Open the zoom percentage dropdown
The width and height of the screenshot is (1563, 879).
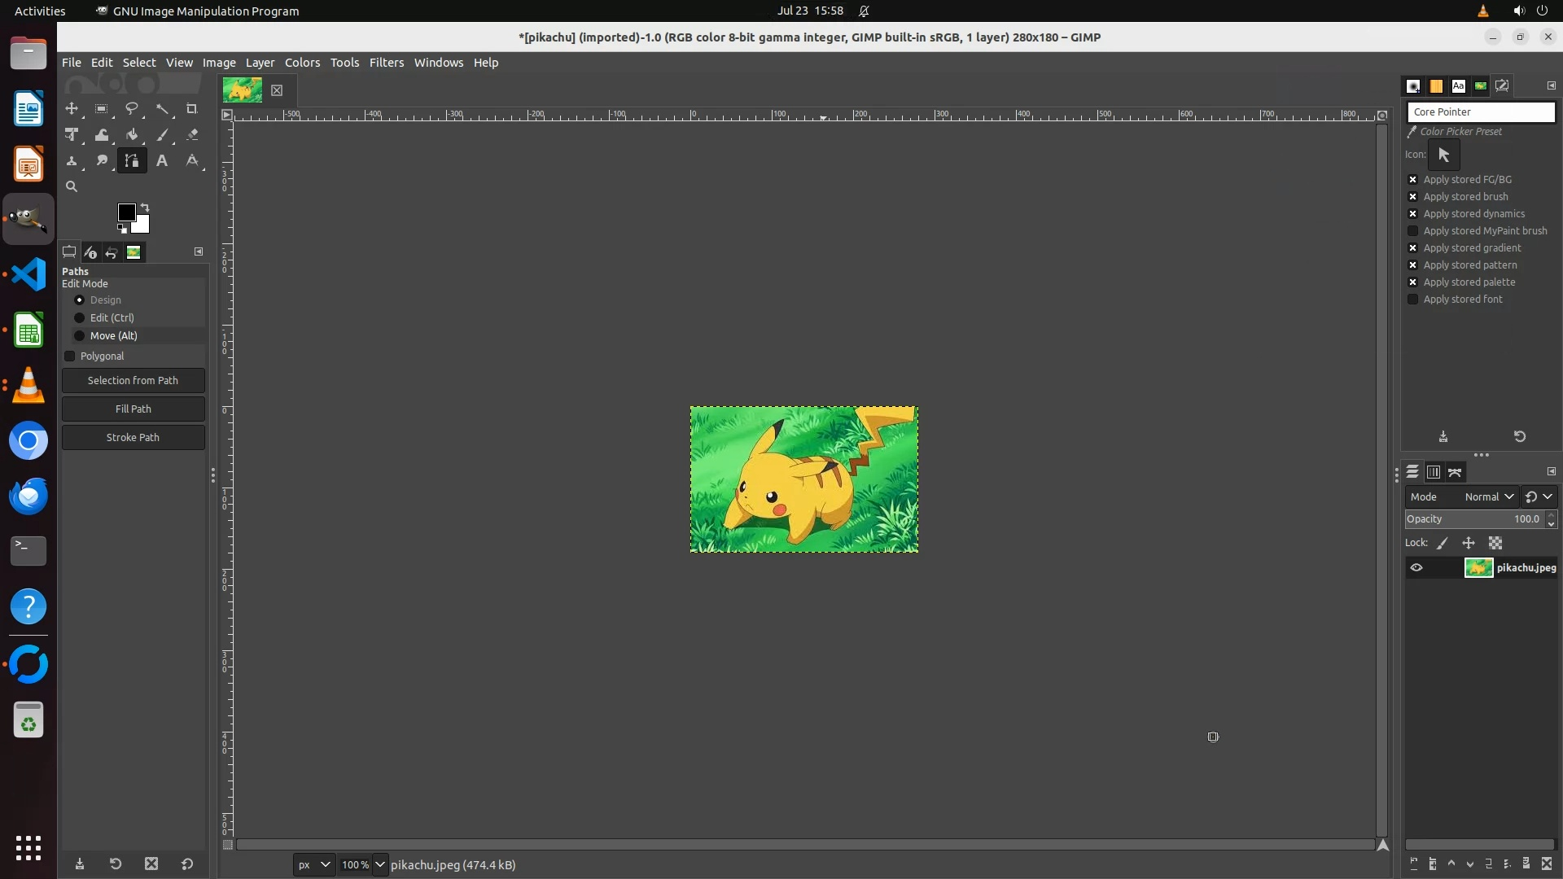379,864
